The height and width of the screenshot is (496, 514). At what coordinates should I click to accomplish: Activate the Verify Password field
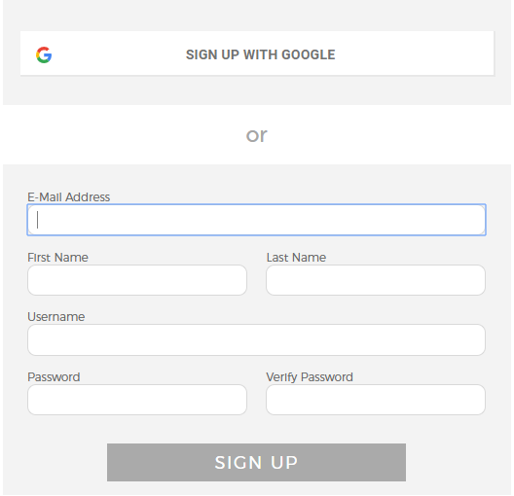point(376,400)
